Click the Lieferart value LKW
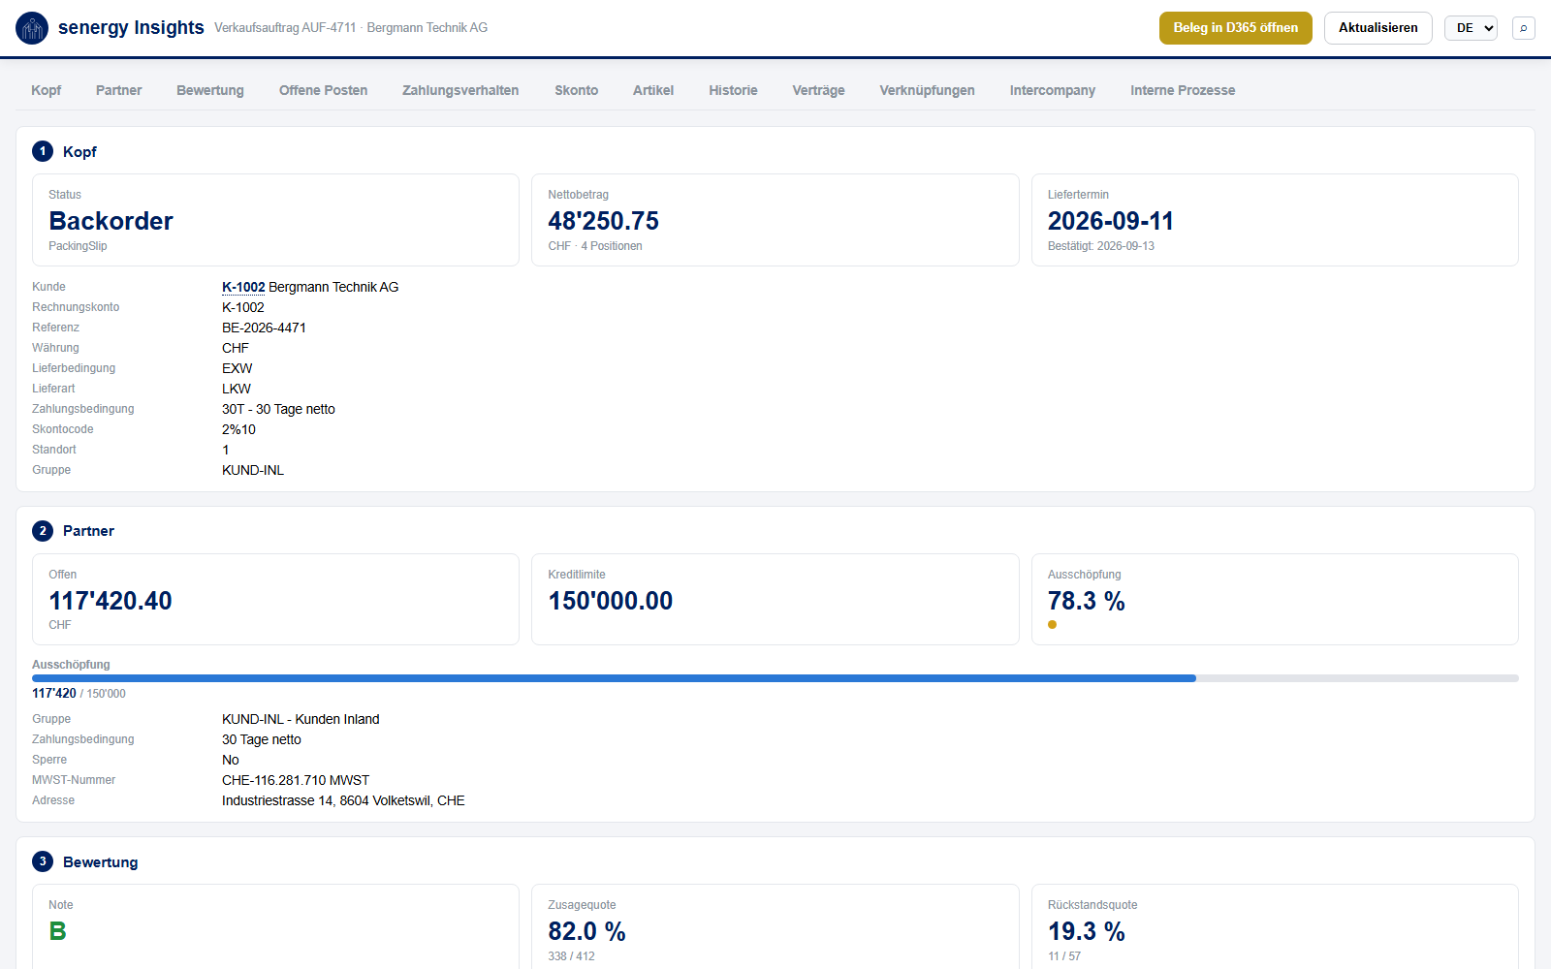The width and height of the screenshot is (1551, 969). tap(237, 389)
